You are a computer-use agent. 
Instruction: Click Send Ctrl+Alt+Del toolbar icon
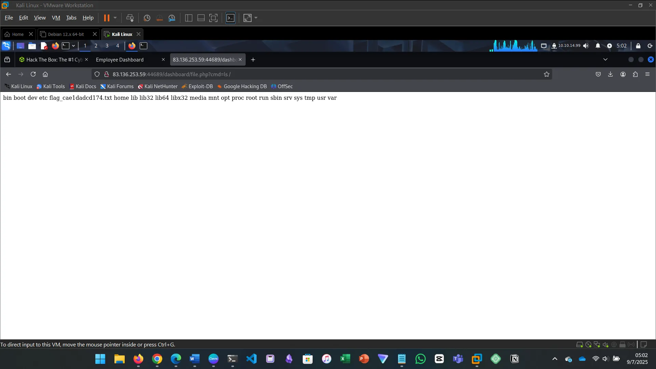pyautogui.click(x=130, y=18)
